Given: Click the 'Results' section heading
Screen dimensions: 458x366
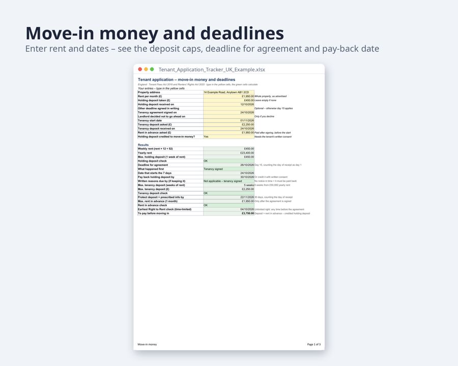Looking at the screenshot, I should point(143,145).
